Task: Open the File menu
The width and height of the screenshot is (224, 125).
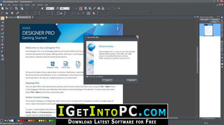Action: click(x=4, y=5)
